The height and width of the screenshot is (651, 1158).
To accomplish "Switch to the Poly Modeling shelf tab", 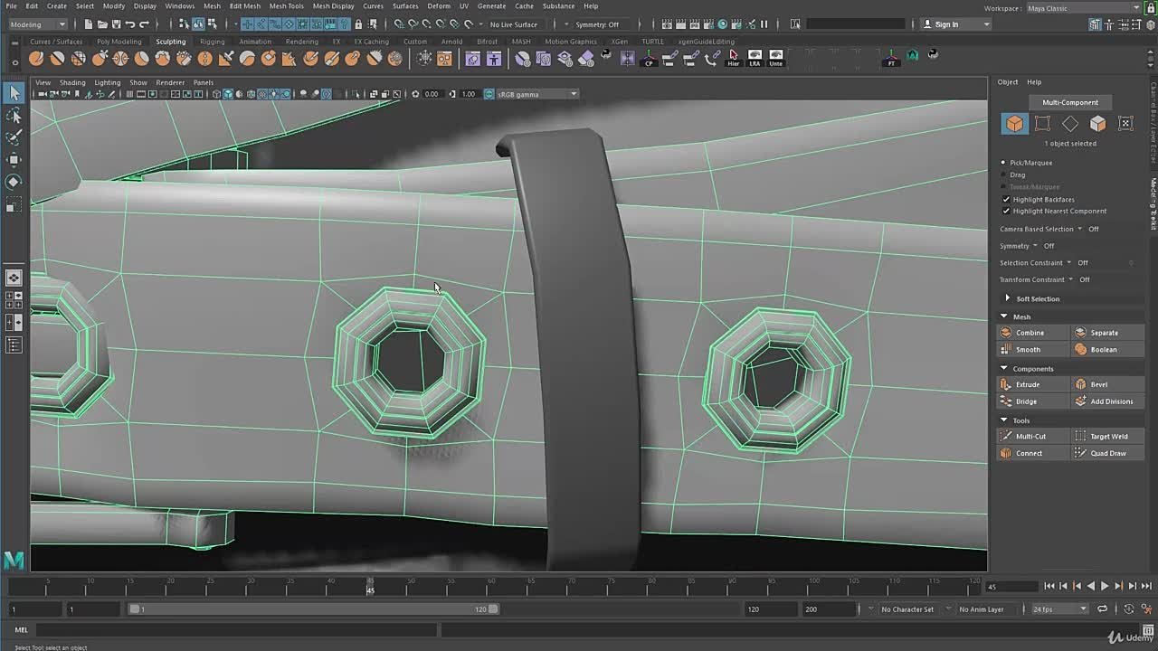I will (x=119, y=42).
